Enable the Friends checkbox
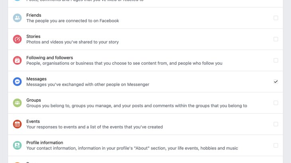291x163 pixels. (x=276, y=18)
